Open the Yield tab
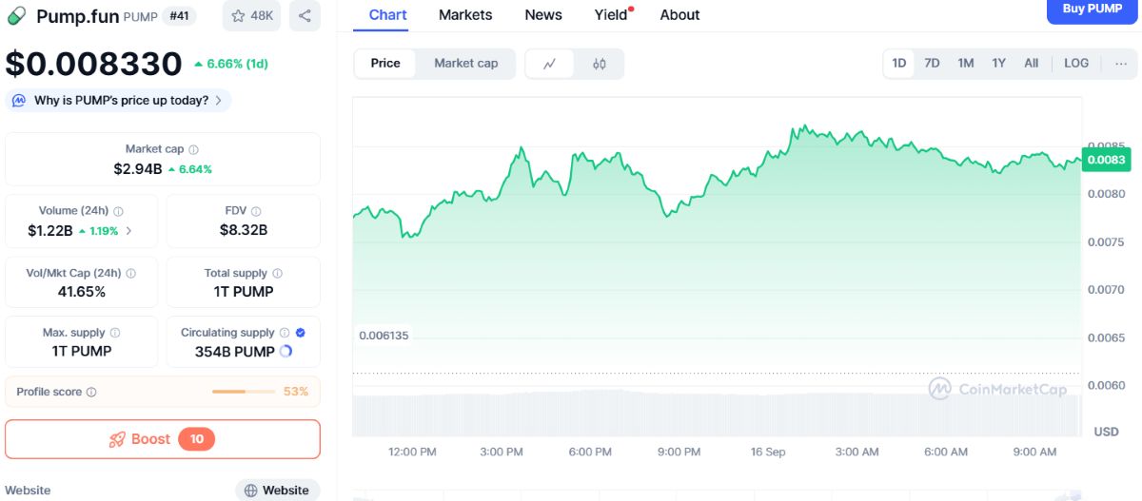 pyautogui.click(x=611, y=14)
